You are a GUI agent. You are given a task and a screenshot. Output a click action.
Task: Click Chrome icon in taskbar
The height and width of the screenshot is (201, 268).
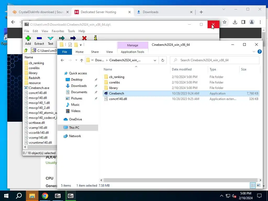[45, 196]
